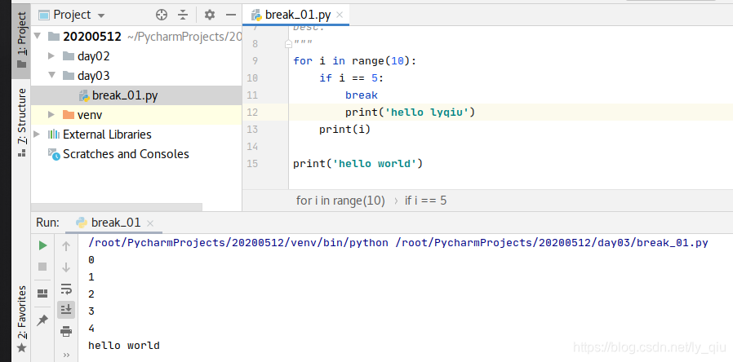Print the console output via printer icon
The width and height of the screenshot is (733, 362).
66,331
